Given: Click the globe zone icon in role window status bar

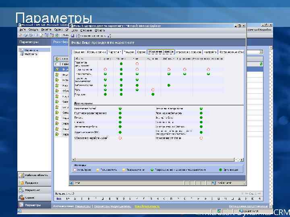Looking at the screenshot, I should pyautogui.click(x=214, y=183).
